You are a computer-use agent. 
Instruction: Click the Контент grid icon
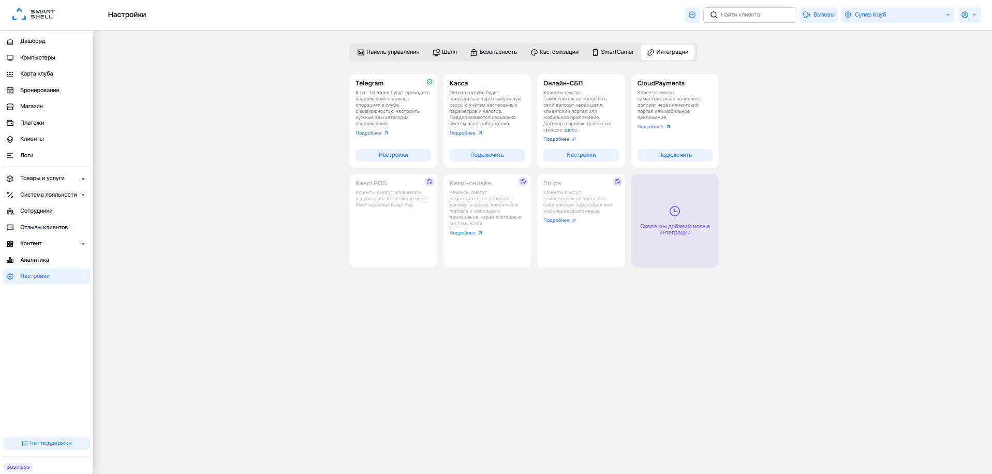point(10,244)
